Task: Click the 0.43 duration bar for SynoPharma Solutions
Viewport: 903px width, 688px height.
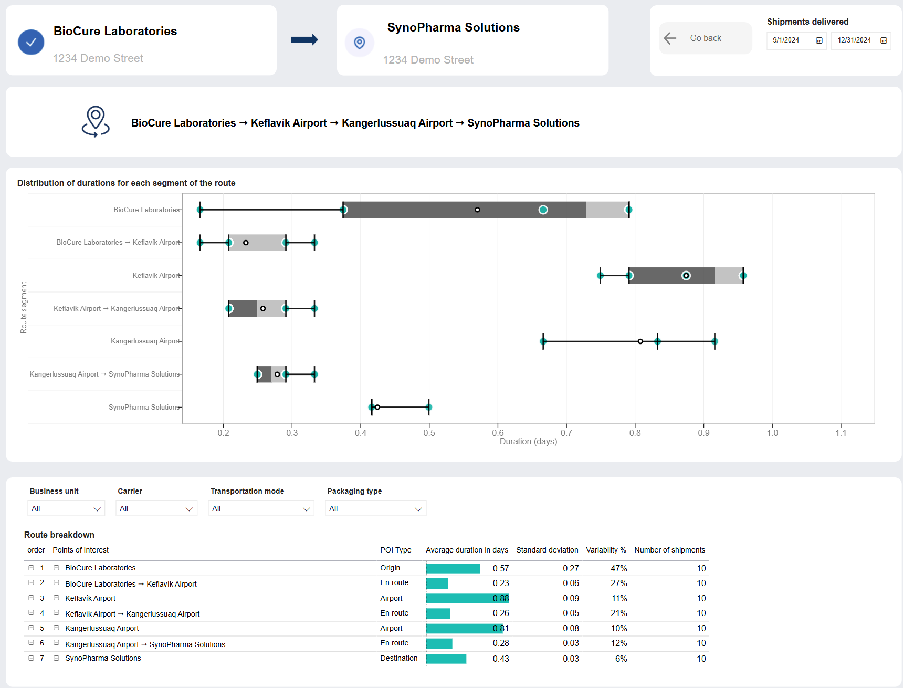Action: click(446, 659)
